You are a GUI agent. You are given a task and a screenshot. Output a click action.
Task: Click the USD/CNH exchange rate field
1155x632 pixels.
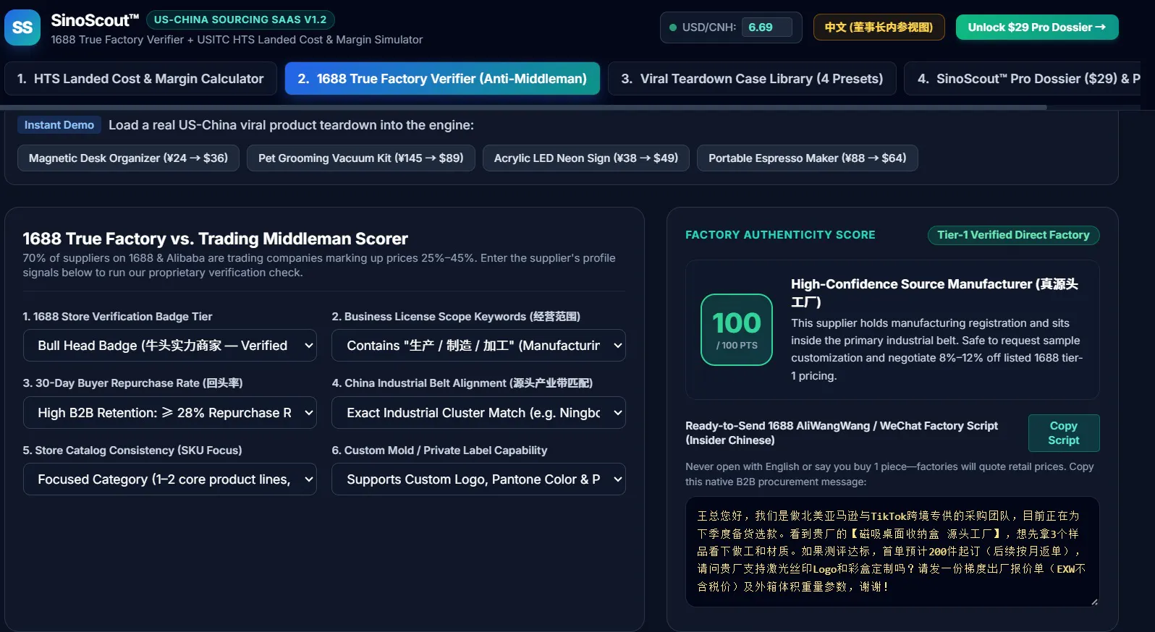click(x=766, y=27)
